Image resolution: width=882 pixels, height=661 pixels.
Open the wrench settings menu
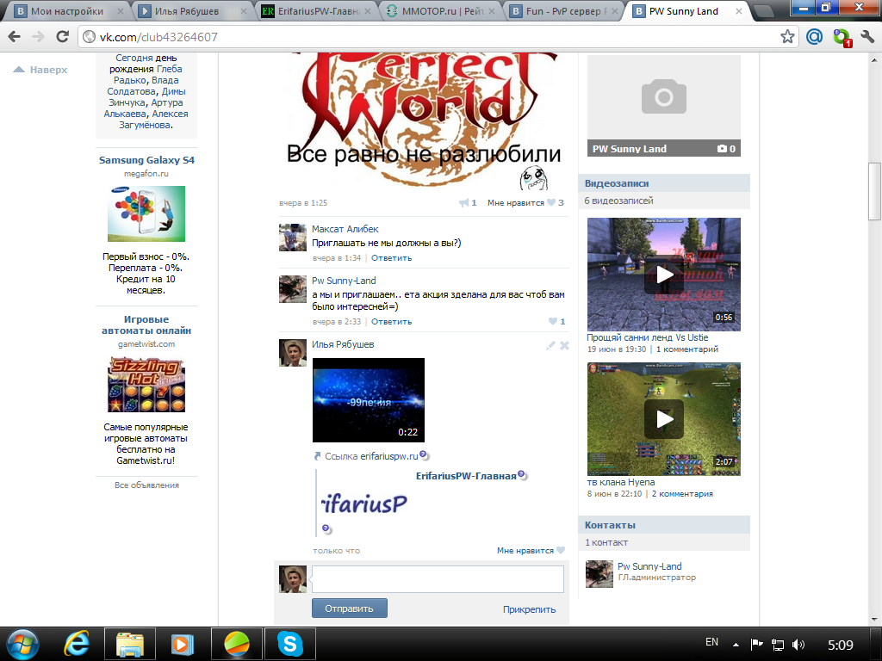[x=866, y=36]
